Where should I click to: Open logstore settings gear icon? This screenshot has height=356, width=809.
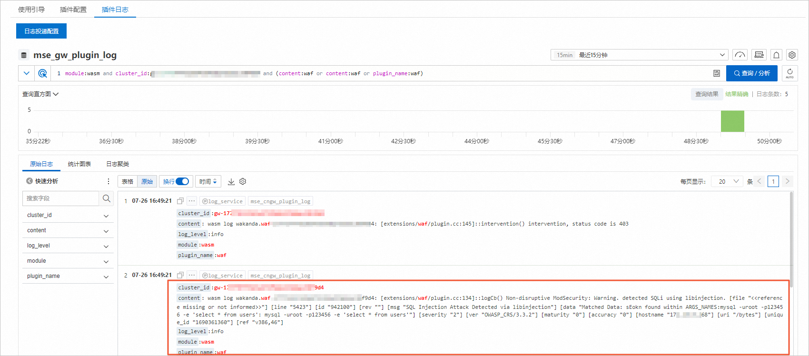(x=792, y=55)
